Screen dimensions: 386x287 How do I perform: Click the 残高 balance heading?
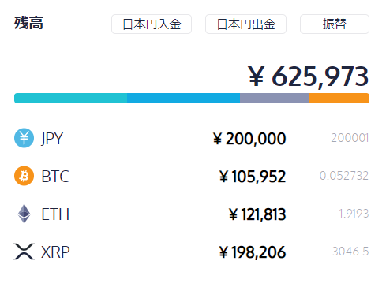tap(28, 23)
